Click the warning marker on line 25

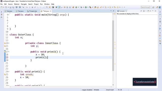5,74
